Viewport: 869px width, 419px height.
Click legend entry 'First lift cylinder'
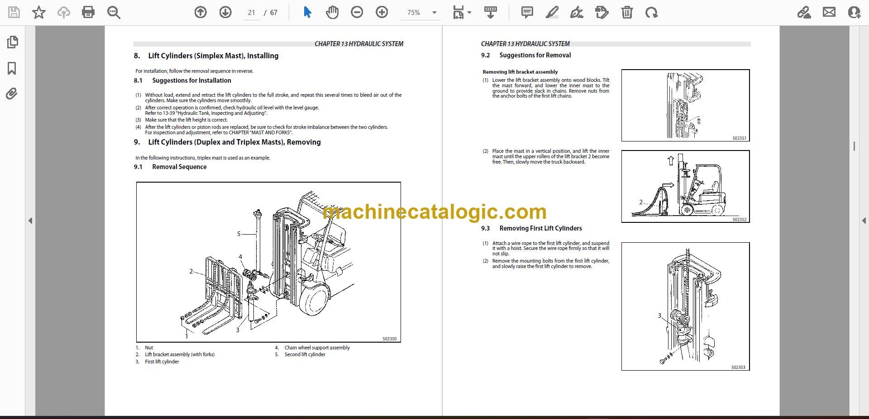[162, 362]
